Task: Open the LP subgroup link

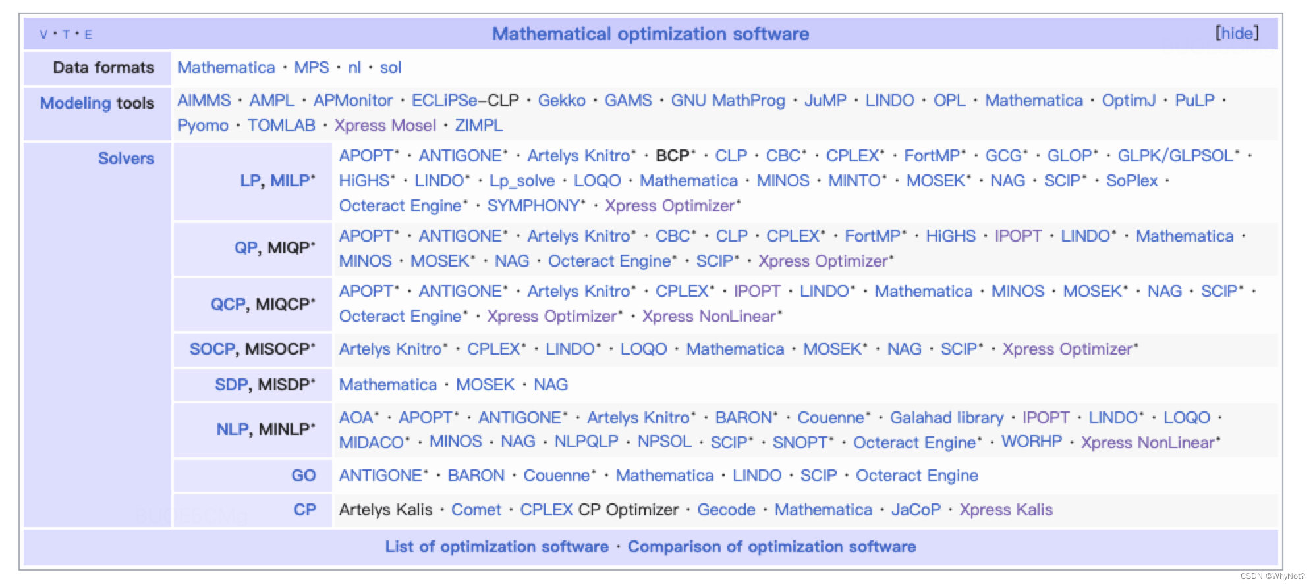Action: tap(250, 181)
